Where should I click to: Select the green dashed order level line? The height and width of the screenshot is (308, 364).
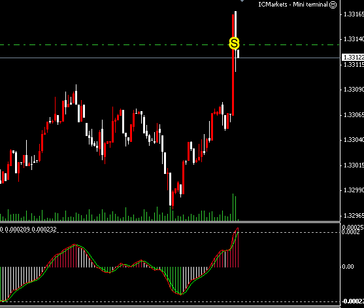tap(170, 44)
